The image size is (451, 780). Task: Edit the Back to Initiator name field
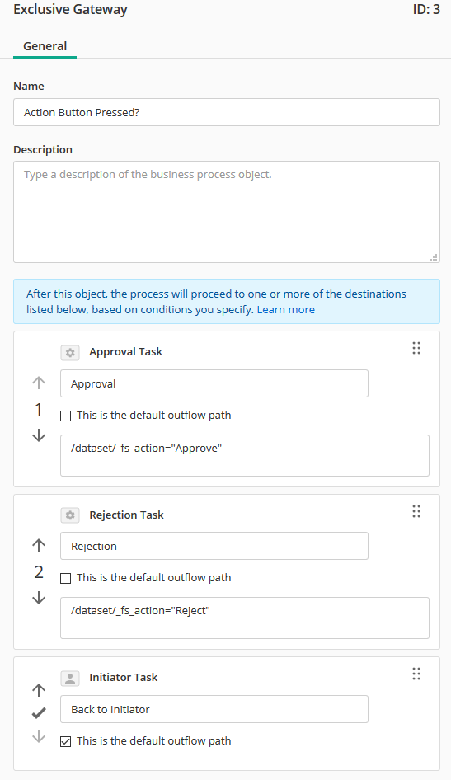coord(214,709)
